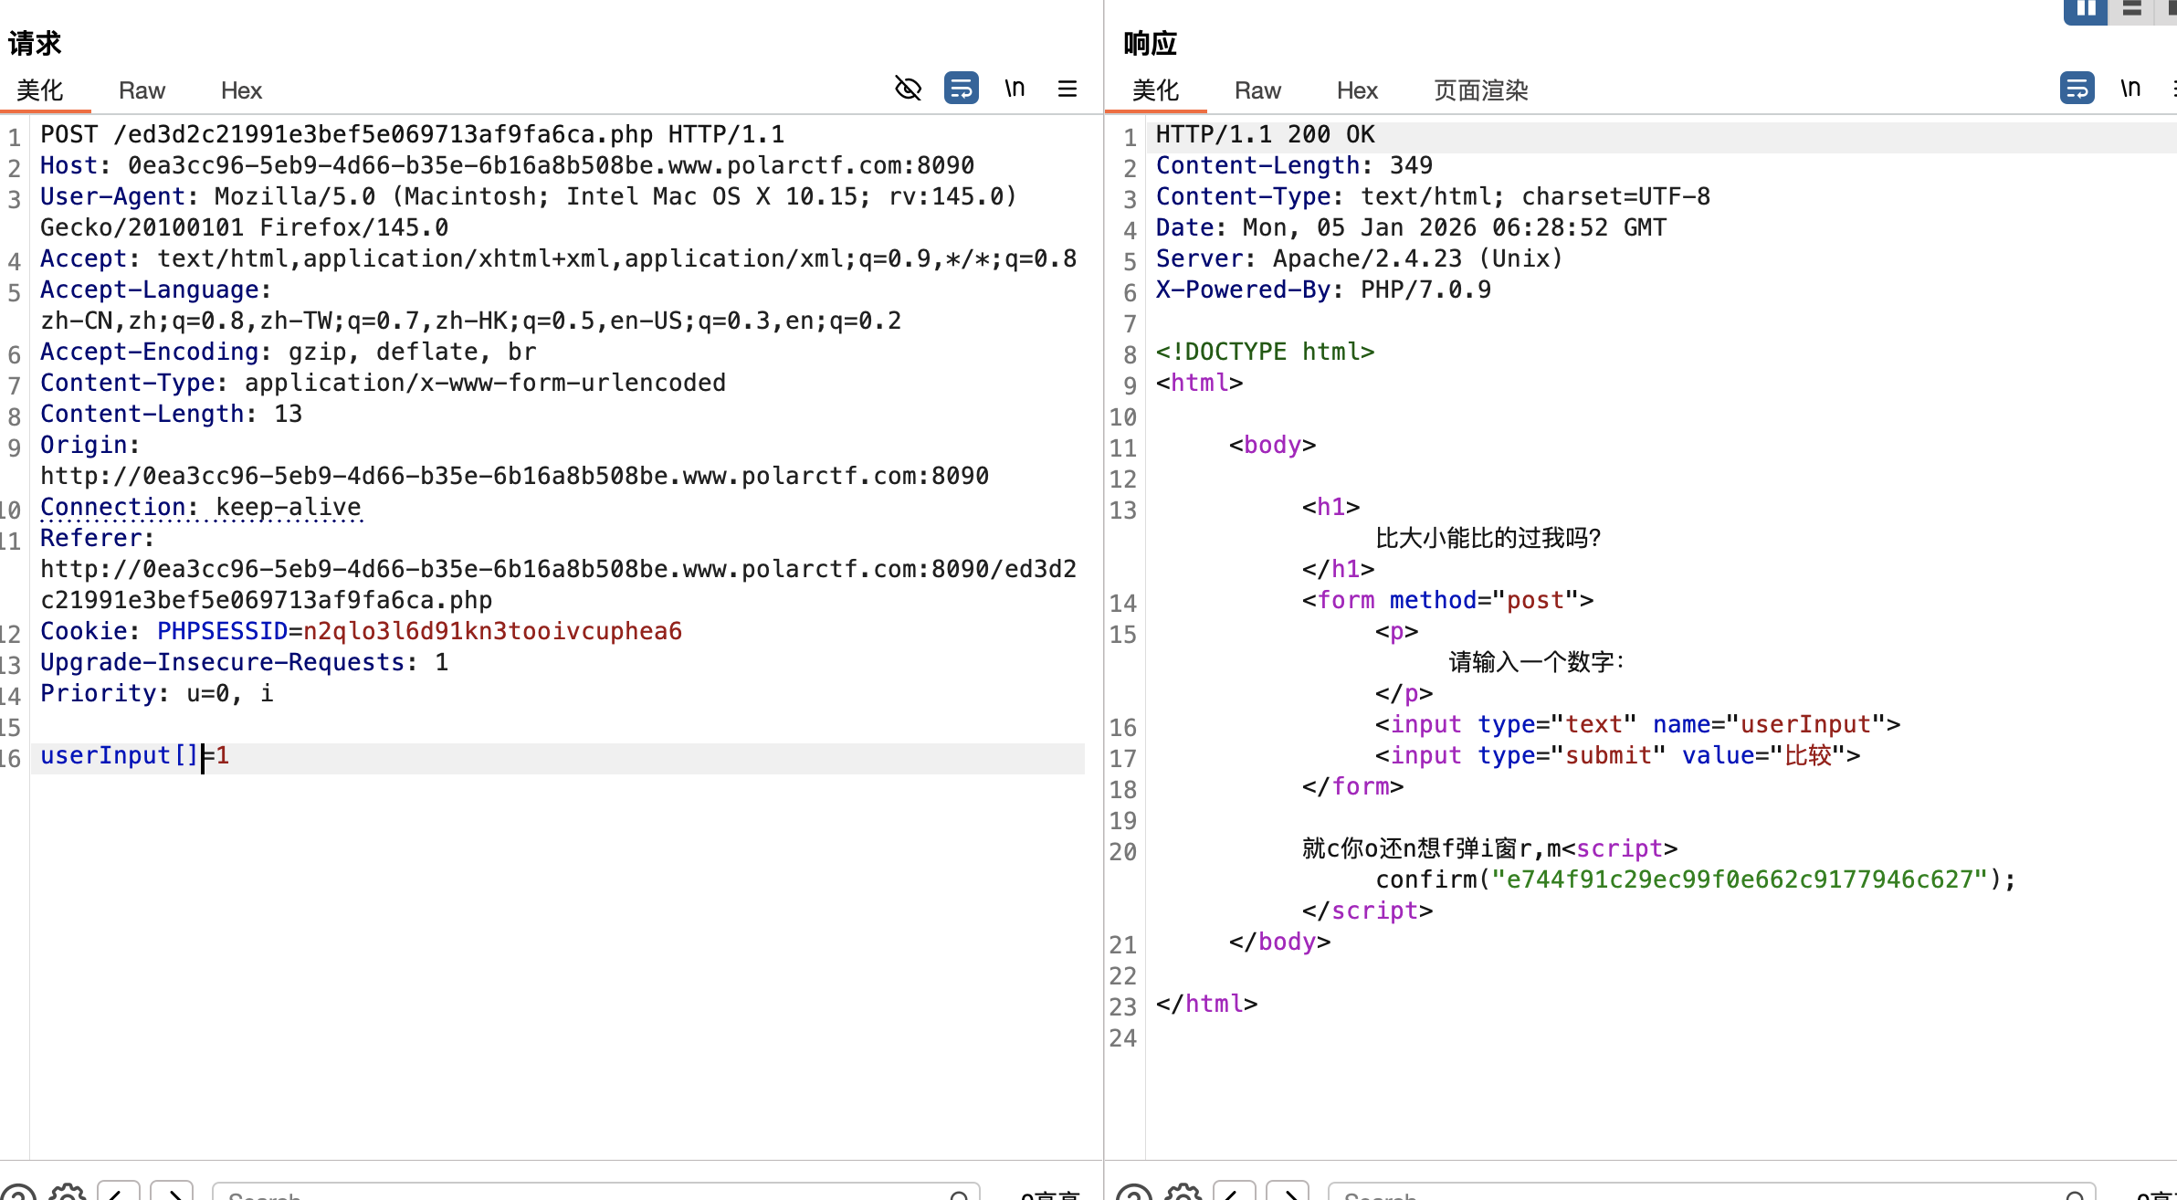The height and width of the screenshot is (1200, 2177).
Task: Open request search settings gear
Action: (68, 1193)
